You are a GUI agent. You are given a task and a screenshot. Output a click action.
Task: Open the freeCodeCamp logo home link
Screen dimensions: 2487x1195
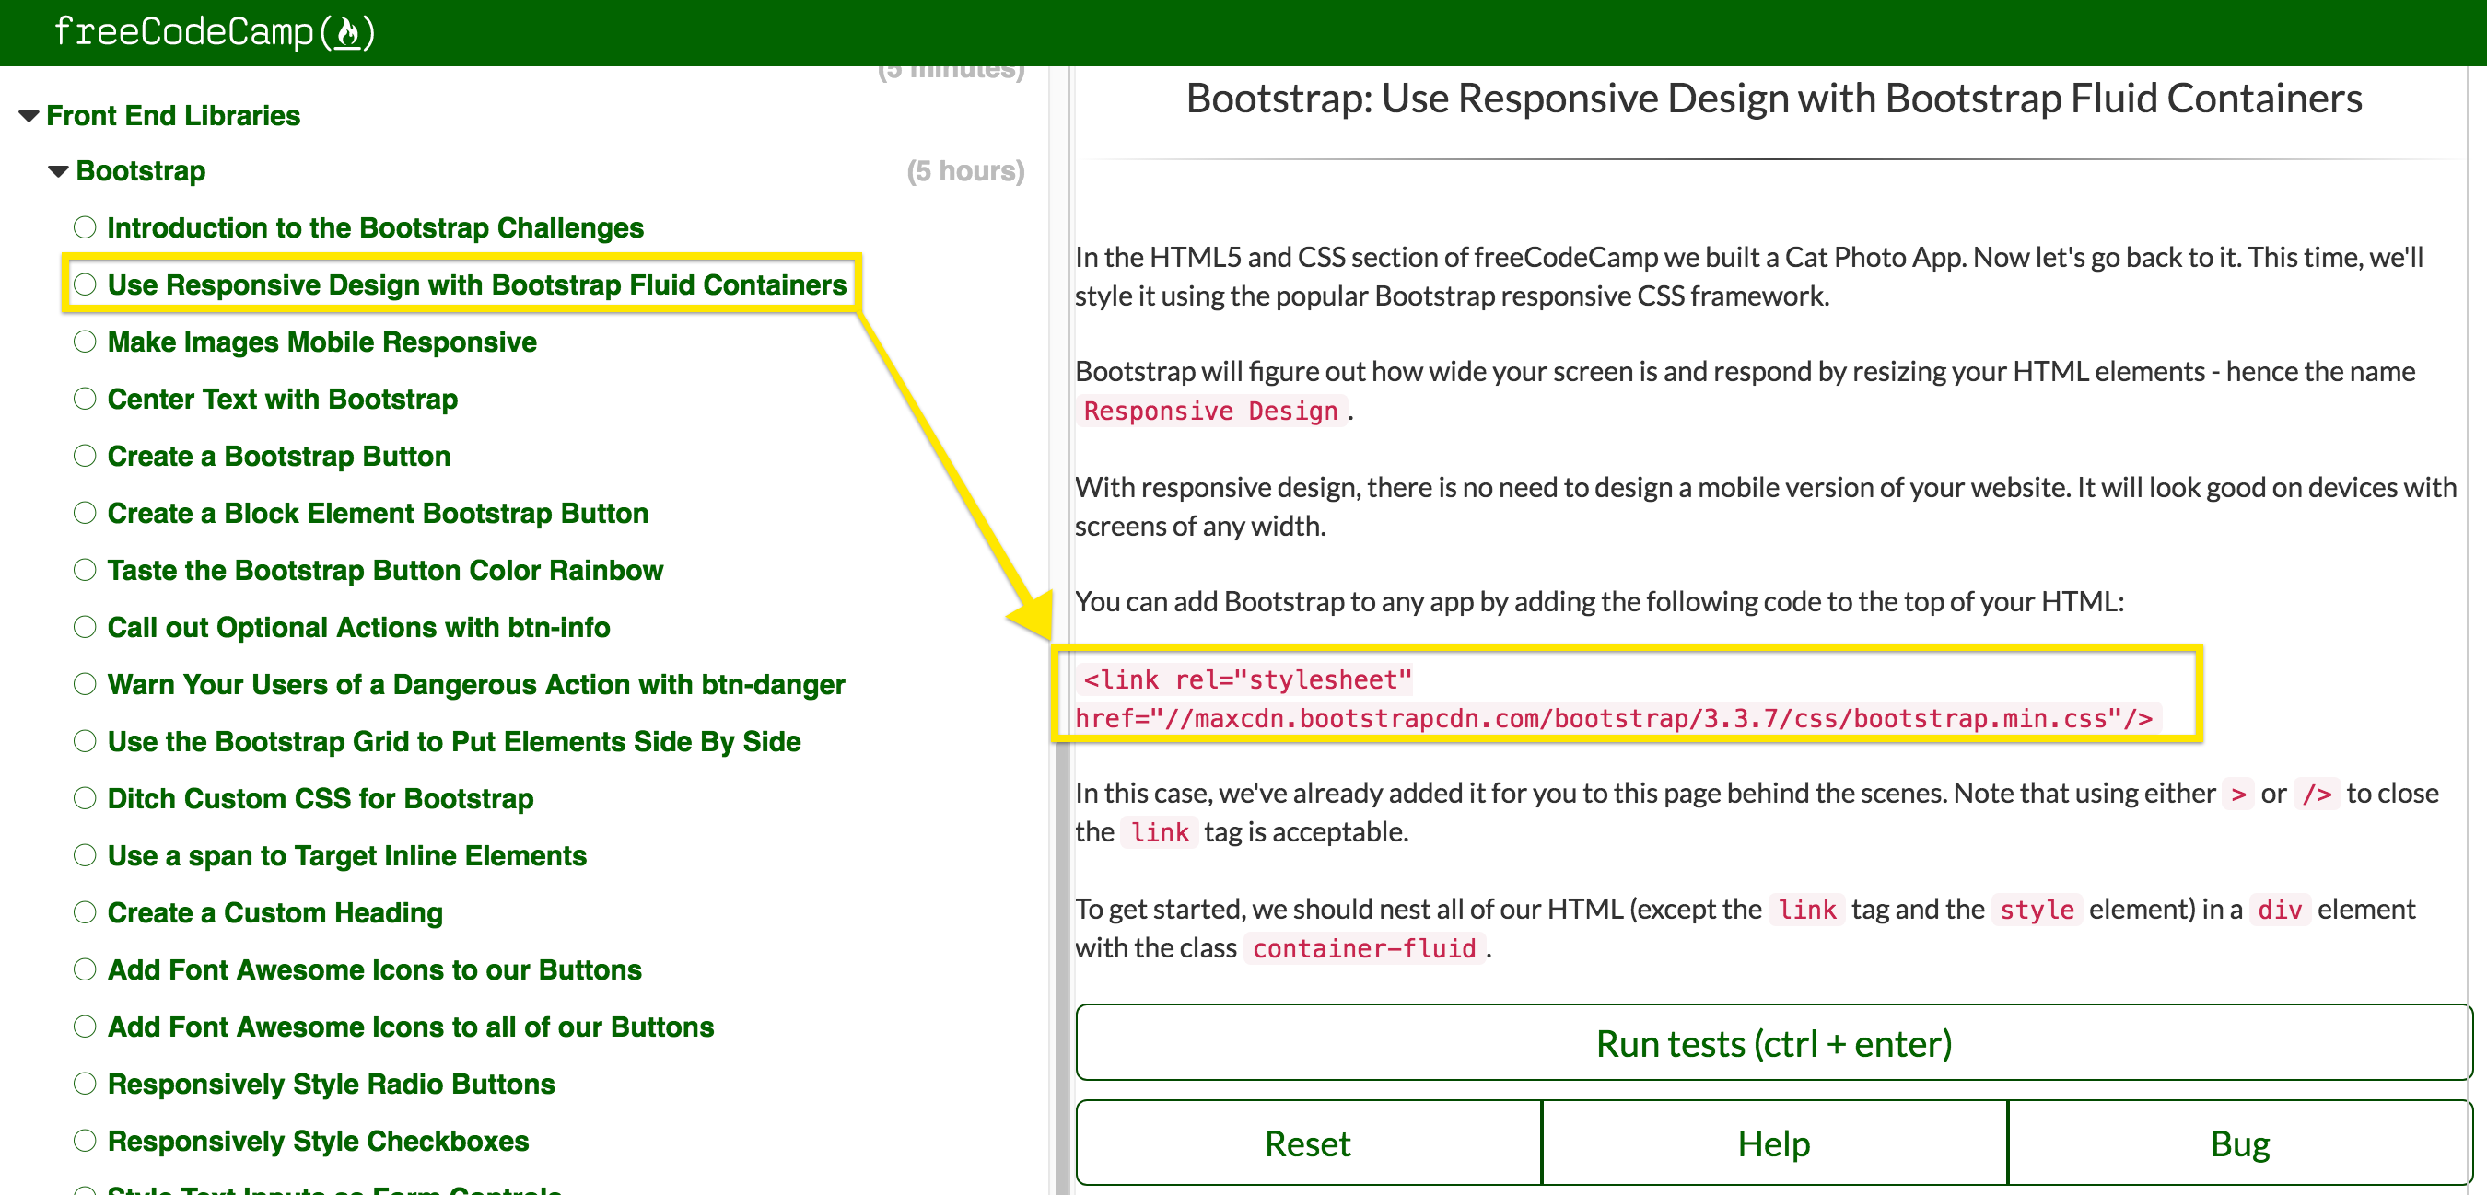pyautogui.click(x=215, y=32)
